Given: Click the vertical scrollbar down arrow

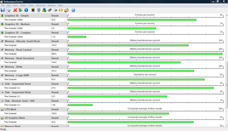Looking at the screenshot, I should 226,126.
